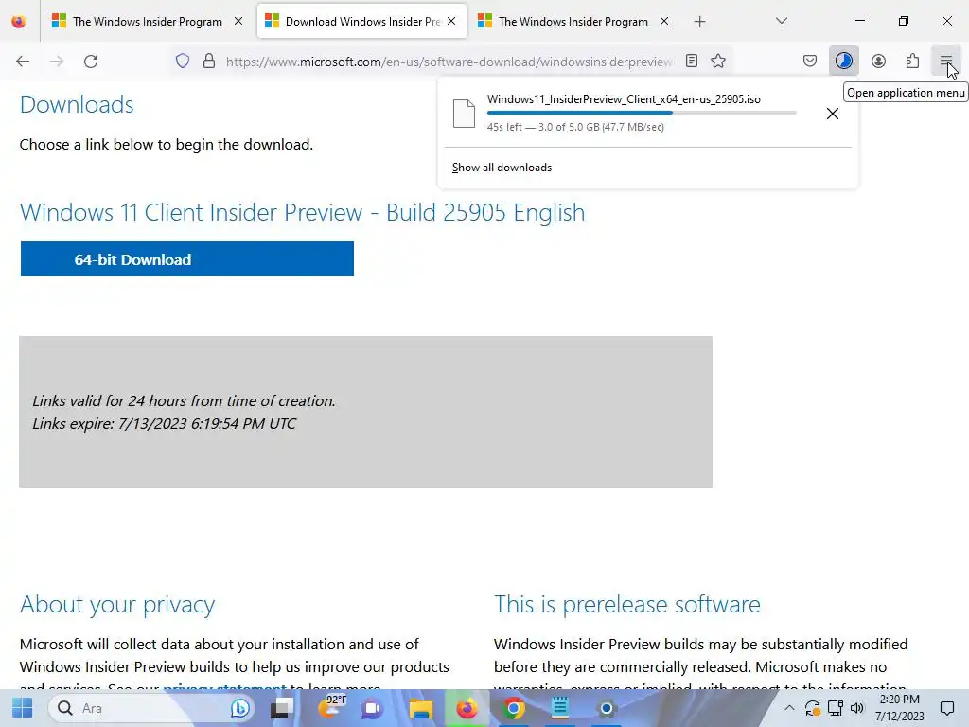Screen dimensions: 969x727
Task: Click the Build 25905 English heading
Action: click(x=302, y=213)
